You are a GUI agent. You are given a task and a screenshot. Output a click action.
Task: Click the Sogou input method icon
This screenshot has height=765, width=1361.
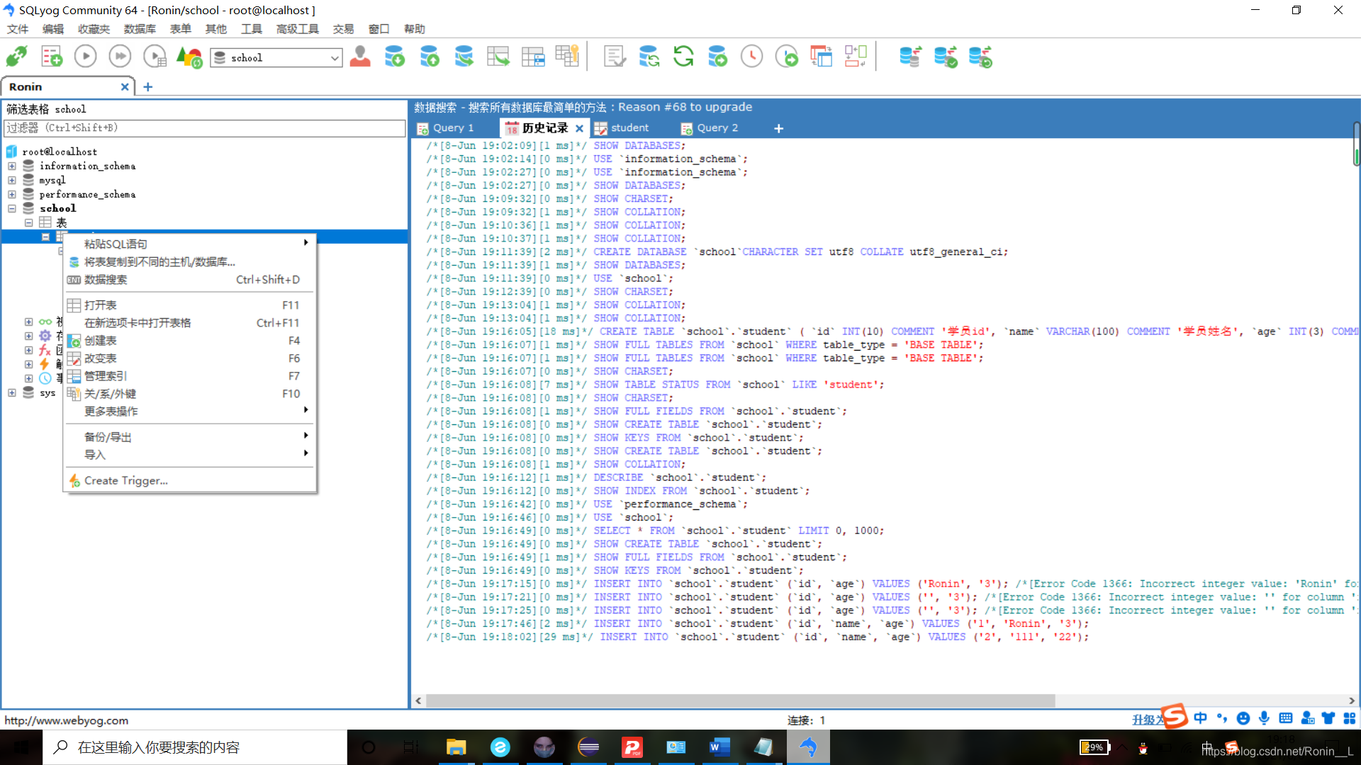[1174, 717]
